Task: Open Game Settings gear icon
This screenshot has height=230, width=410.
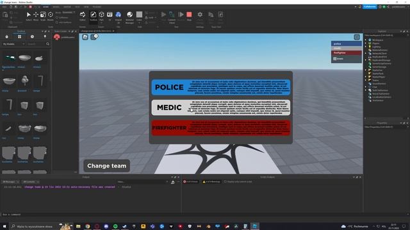Action: pos(200,15)
